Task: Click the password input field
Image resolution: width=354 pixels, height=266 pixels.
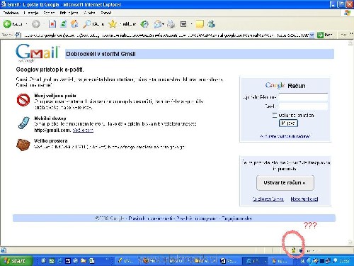Action: 303,106
